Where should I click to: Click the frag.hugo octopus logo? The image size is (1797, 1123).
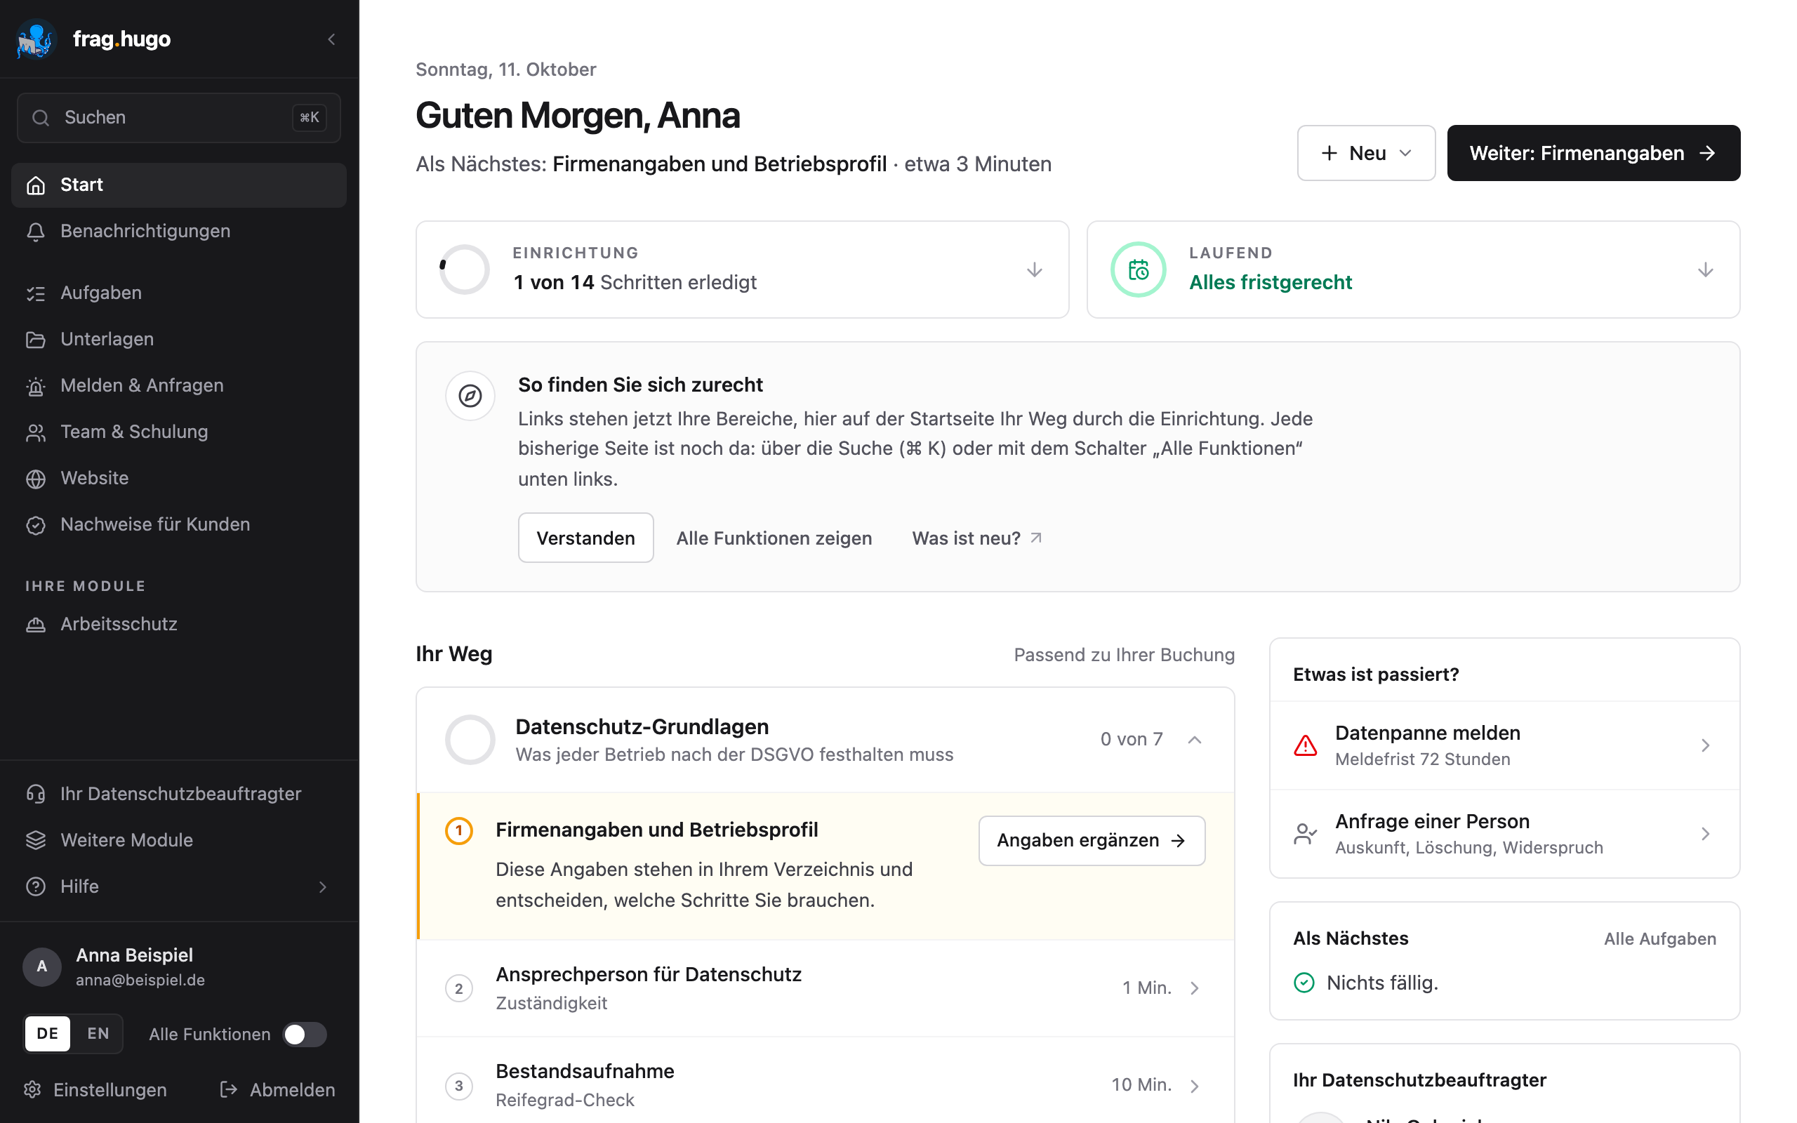[37, 39]
